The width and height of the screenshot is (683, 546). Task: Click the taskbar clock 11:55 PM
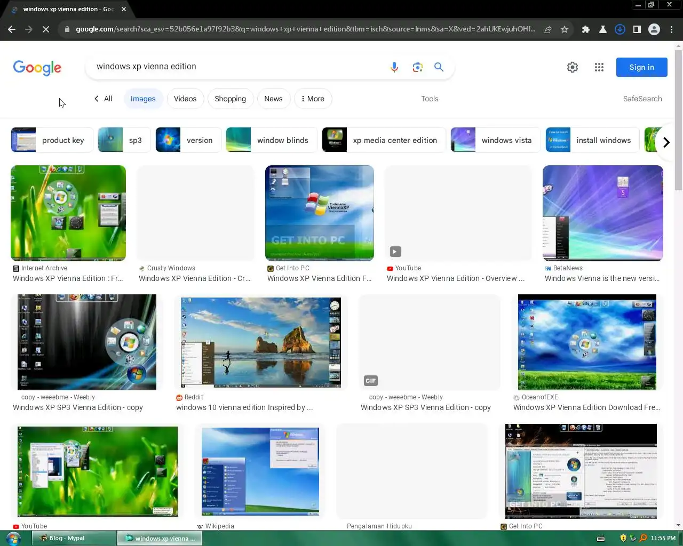663,538
